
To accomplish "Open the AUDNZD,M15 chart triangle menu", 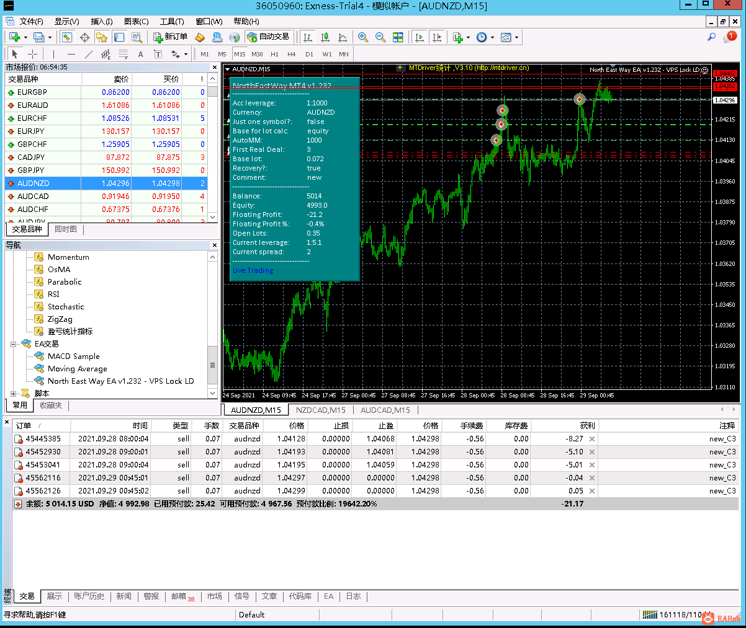I will coord(228,69).
